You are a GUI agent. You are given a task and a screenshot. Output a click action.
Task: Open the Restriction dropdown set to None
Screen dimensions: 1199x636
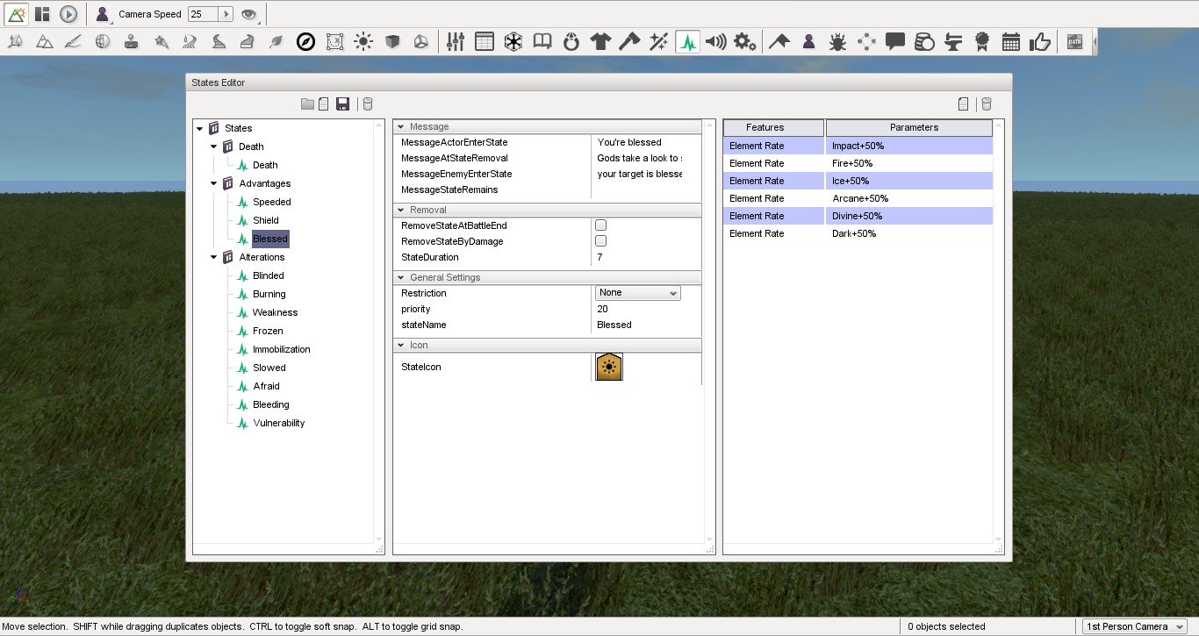(x=637, y=293)
